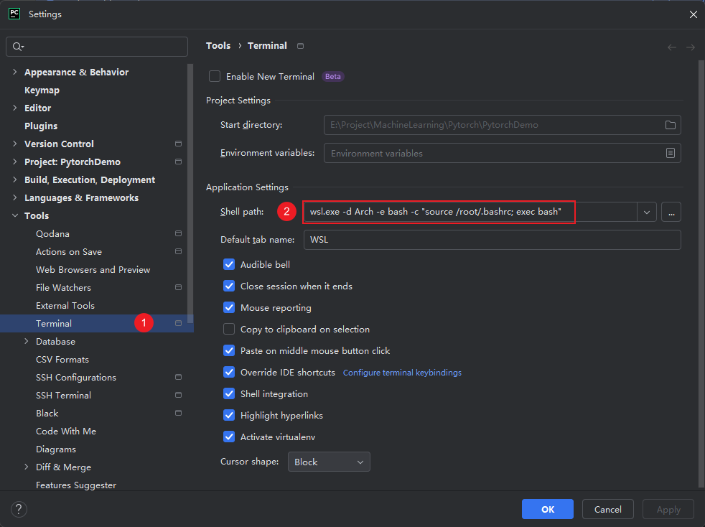The width and height of the screenshot is (705, 527).
Task: Uncheck Override IDE shortcuts
Action: (x=229, y=373)
